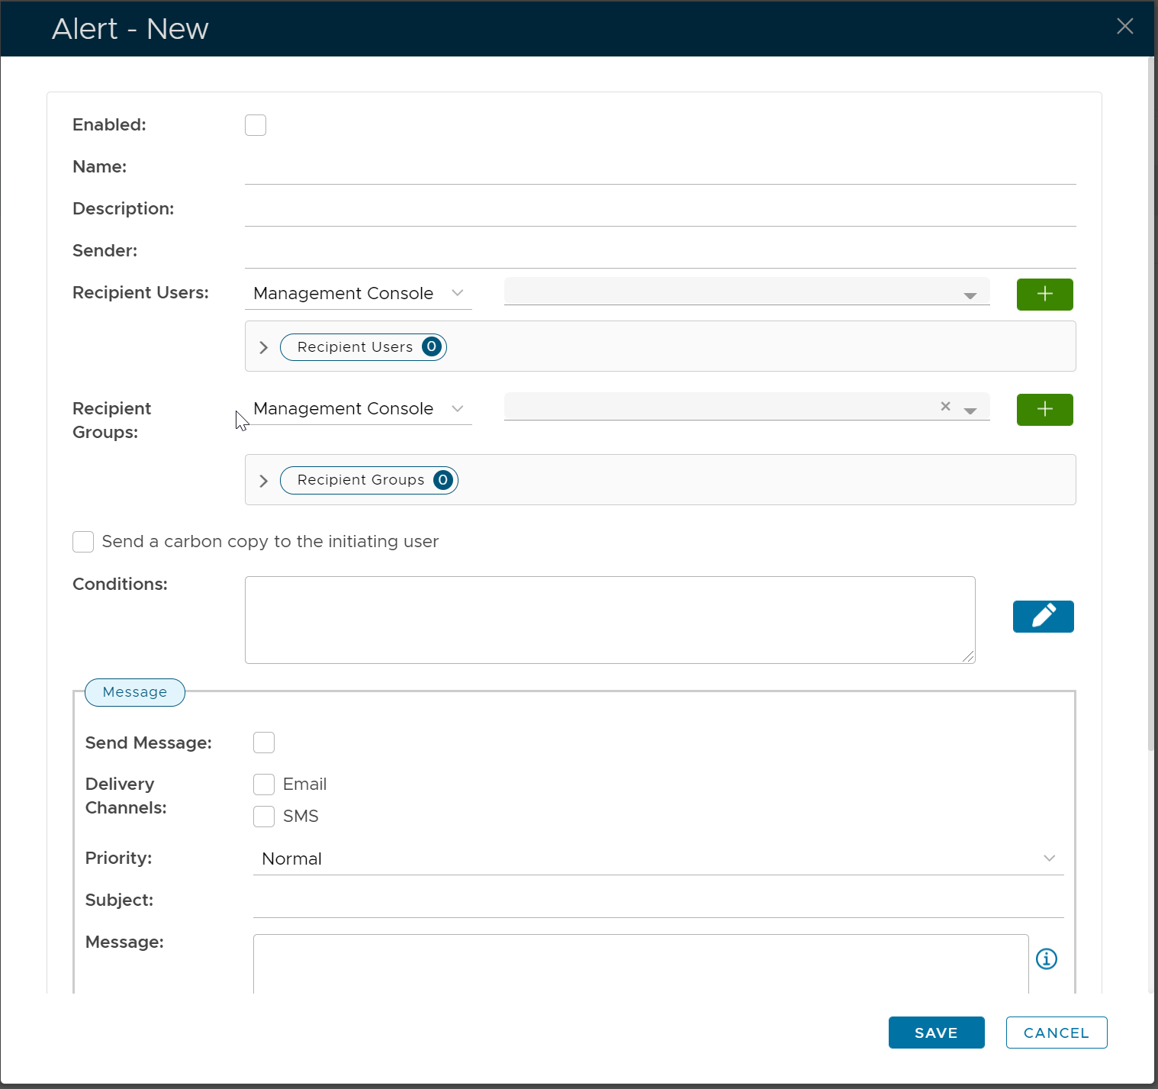The image size is (1158, 1089).
Task: Click the green plus button for Recipient Users
Action: pyautogui.click(x=1044, y=295)
